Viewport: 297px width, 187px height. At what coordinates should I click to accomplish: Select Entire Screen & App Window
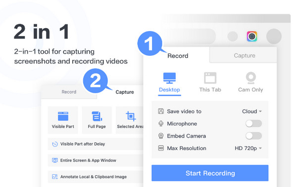pyautogui.click(x=96, y=160)
